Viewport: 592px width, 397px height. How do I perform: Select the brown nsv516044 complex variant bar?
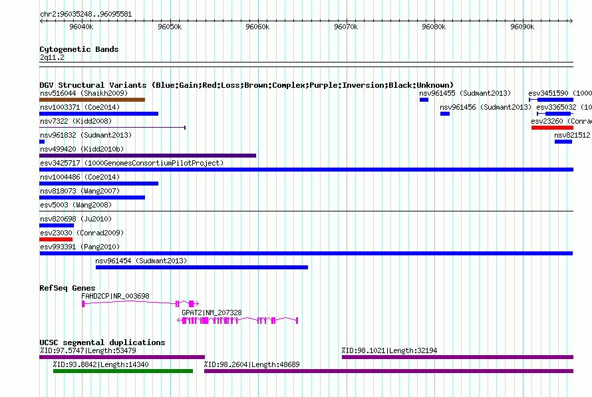pyautogui.click(x=92, y=100)
